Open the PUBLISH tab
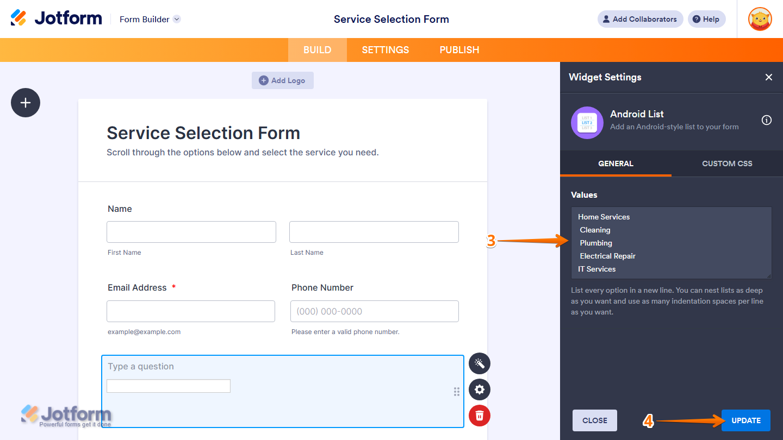 (x=459, y=49)
